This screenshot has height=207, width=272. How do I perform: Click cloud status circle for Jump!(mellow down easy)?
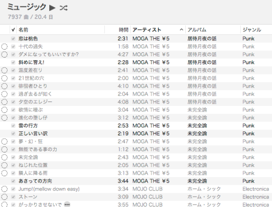click(4, 189)
